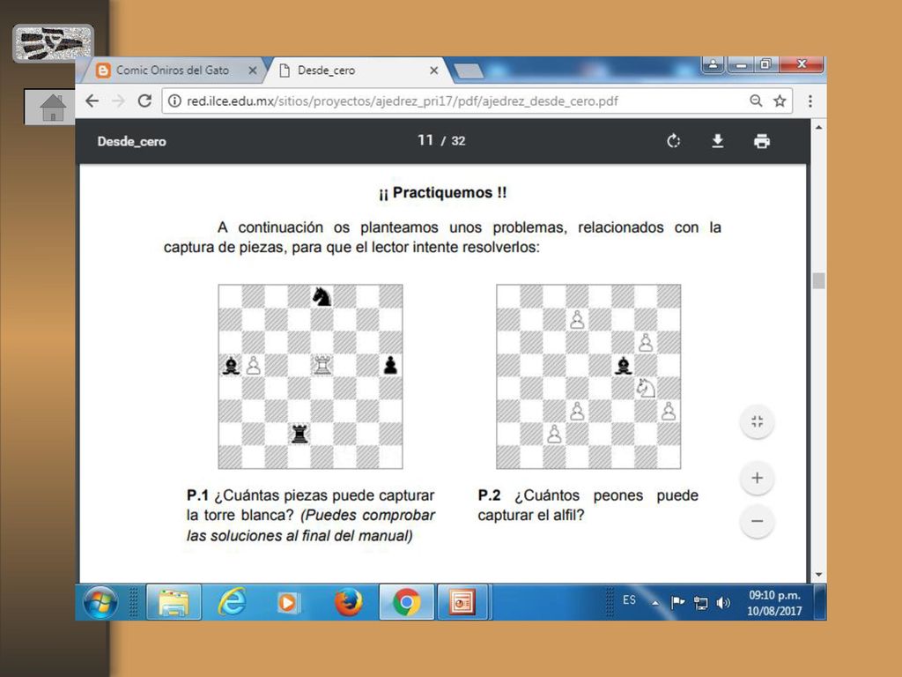Image resolution: width=902 pixels, height=677 pixels.
Task: Switch to the Comic Oniros del Gato tab
Action: click(173, 71)
